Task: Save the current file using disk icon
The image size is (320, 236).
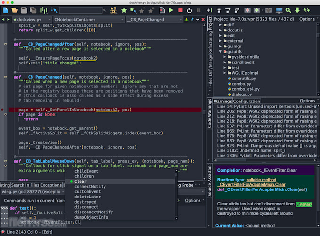Action: (24, 10)
